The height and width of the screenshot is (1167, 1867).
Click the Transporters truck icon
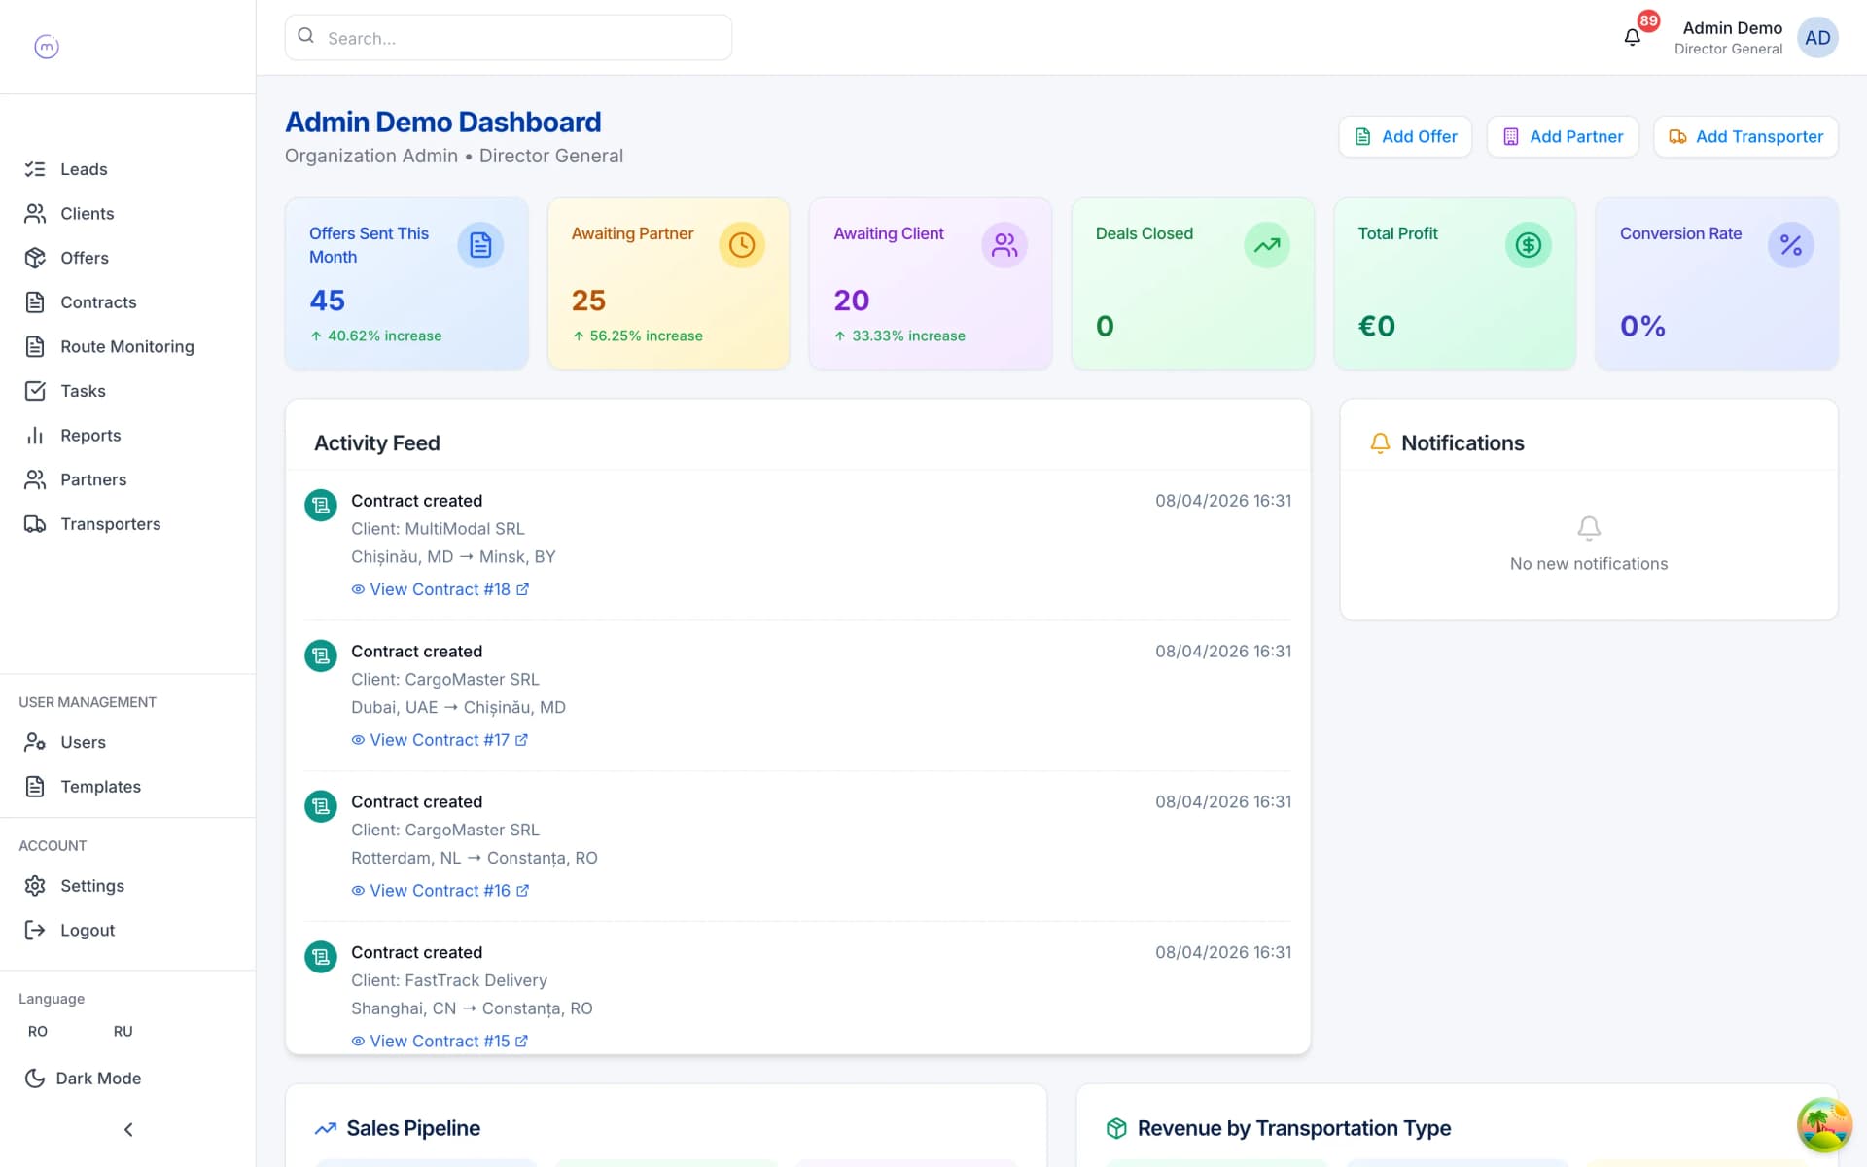coord(35,524)
